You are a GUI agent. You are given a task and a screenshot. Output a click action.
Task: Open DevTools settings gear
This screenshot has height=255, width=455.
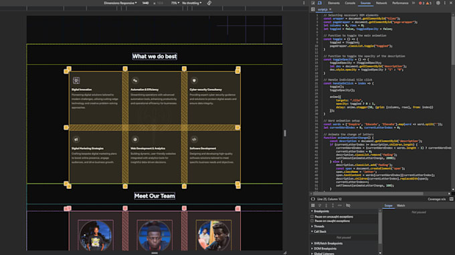click(438, 3)
